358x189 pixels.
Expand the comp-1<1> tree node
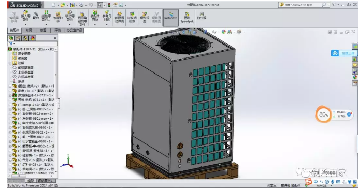click(x=10, y=105)
